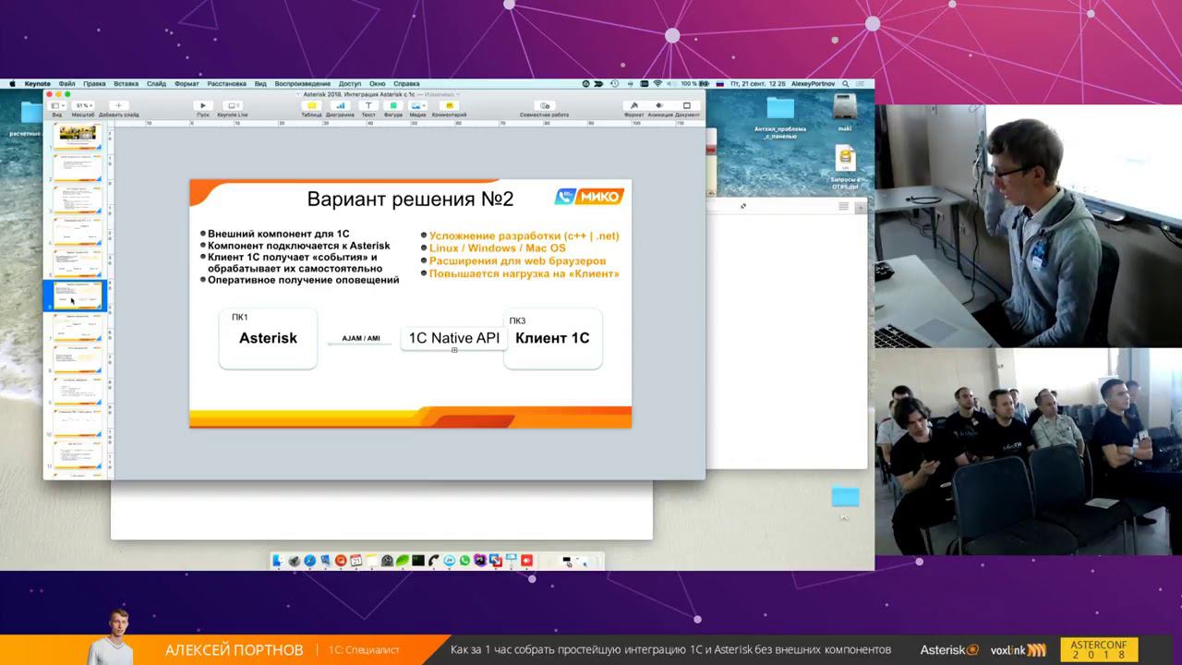The image size is (1182, 665).
Task: Open the Медиа media dropdown
Action: (x=417, y=106)
